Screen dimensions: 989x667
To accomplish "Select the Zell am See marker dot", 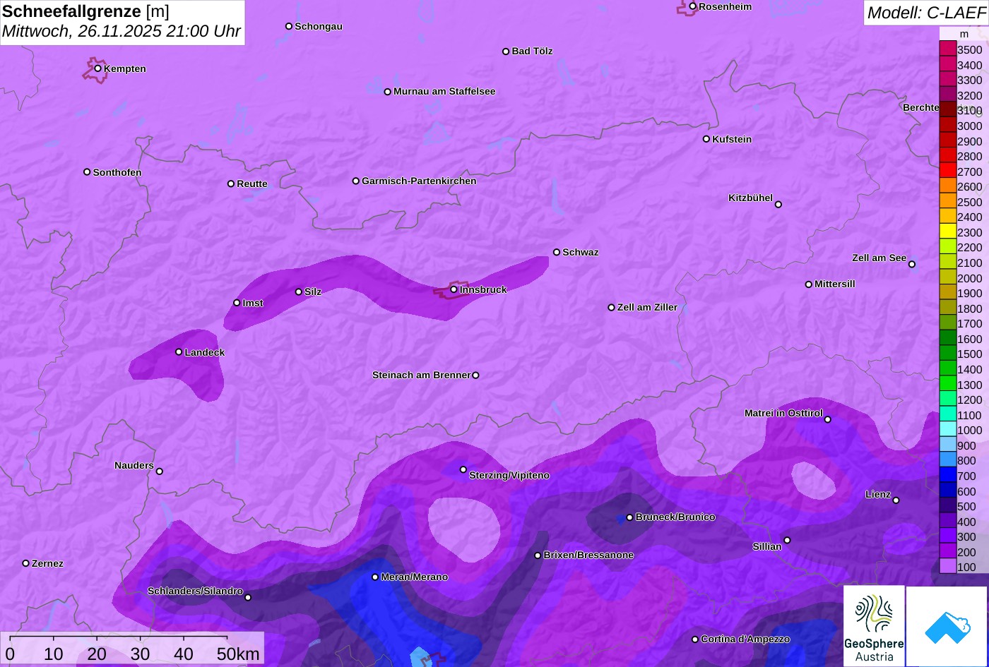I will click(x=911, y=265).
